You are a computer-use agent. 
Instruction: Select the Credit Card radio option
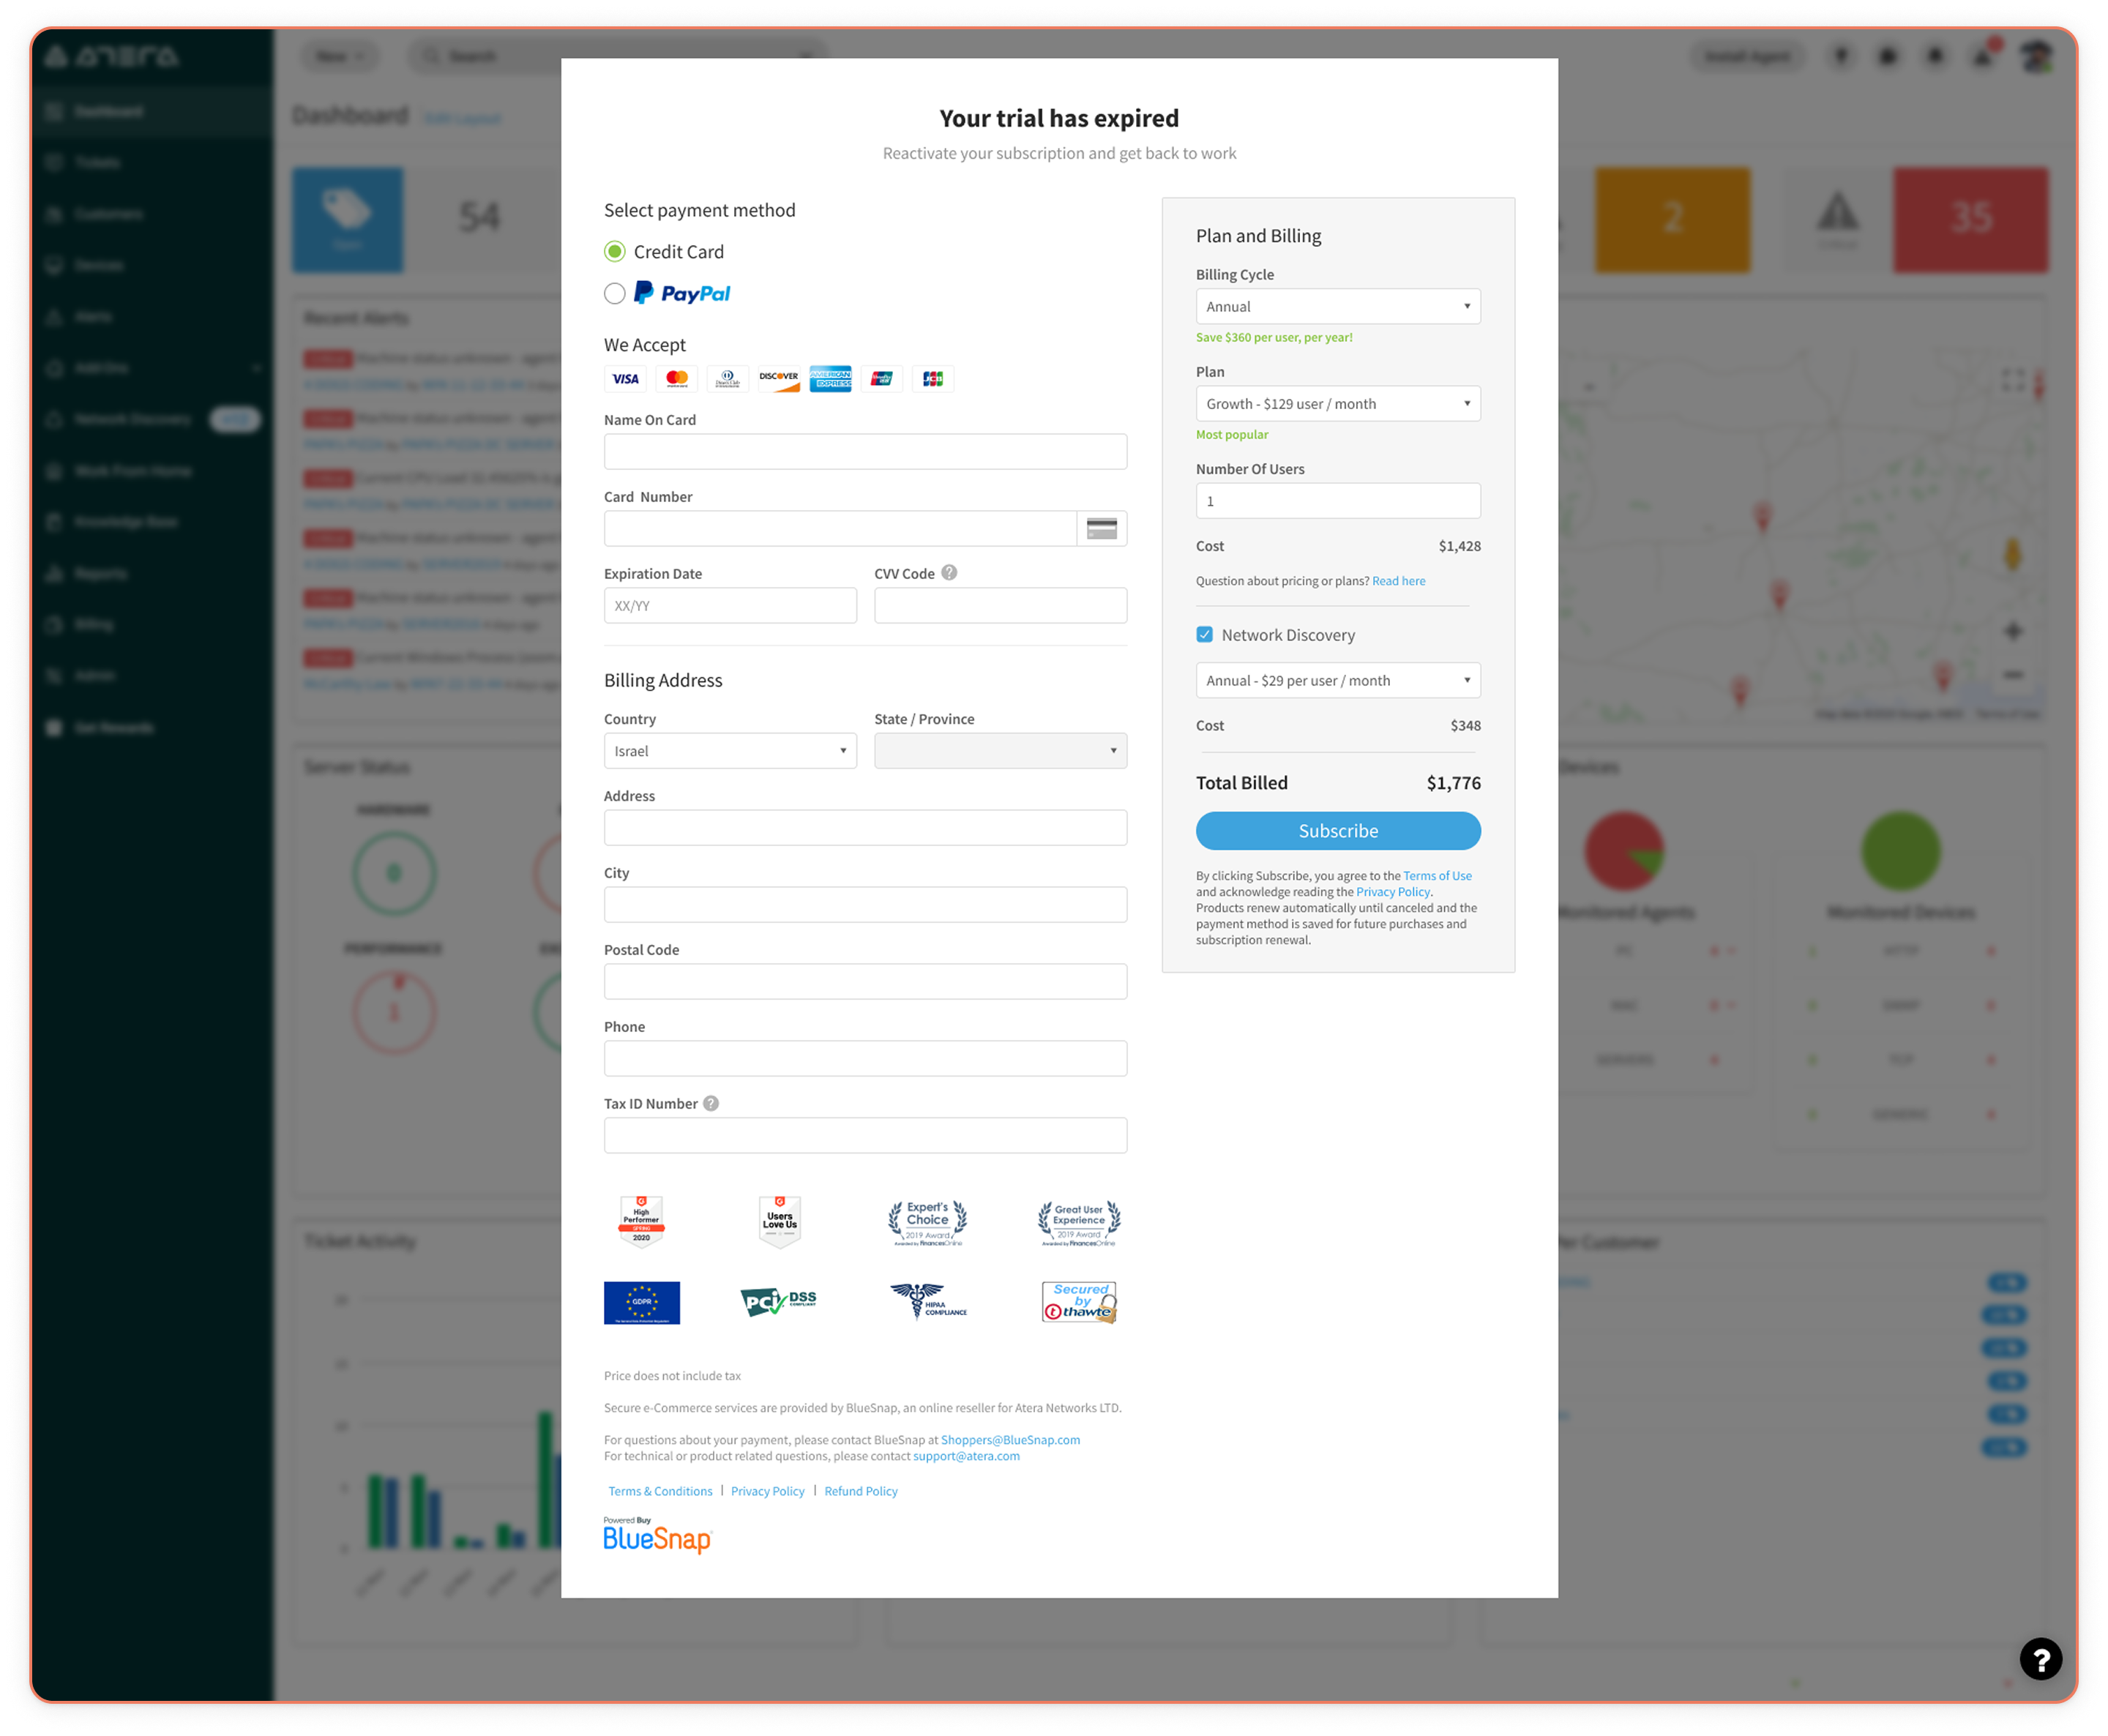tap(615, 252)
